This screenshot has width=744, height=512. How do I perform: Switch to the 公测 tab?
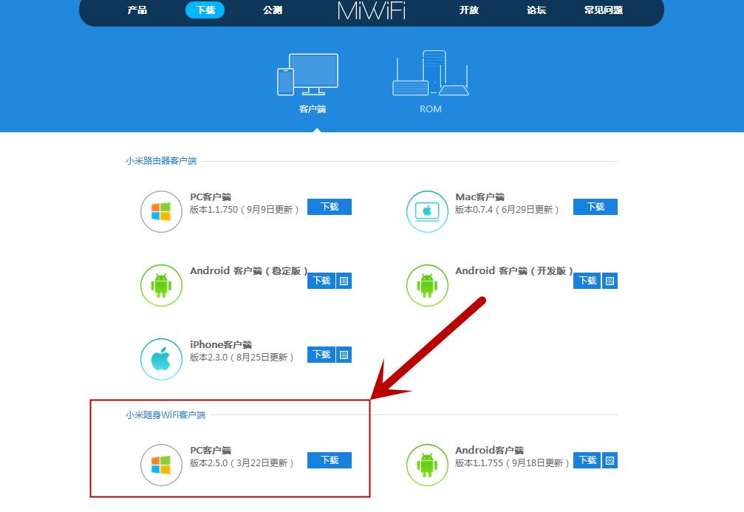(273, 10)
